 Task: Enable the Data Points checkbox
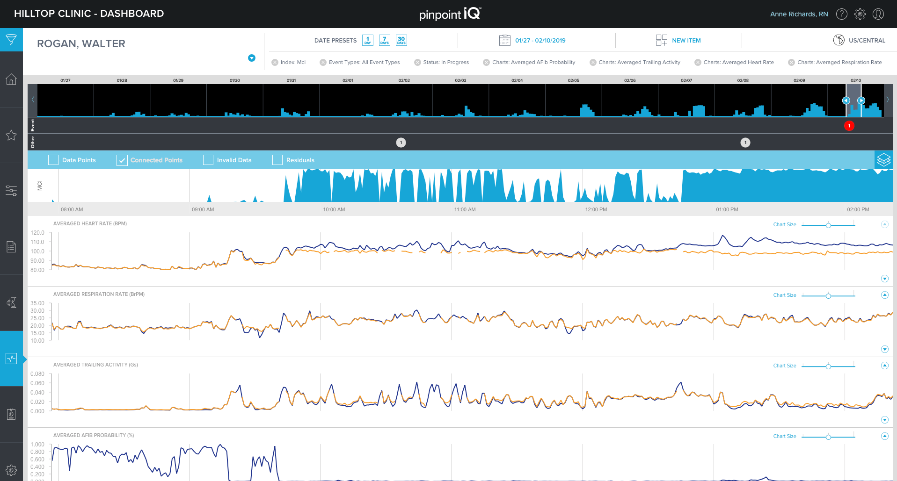[53, 160]
